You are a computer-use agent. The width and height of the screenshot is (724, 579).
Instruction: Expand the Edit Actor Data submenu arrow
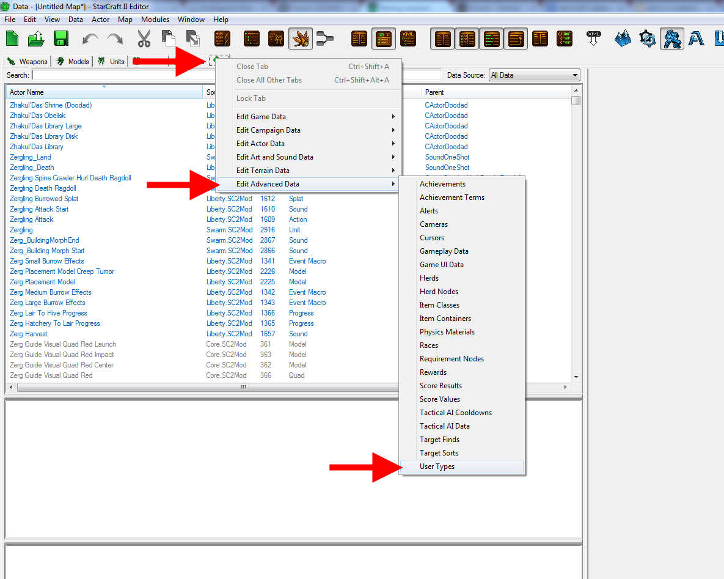coord(393,143)
